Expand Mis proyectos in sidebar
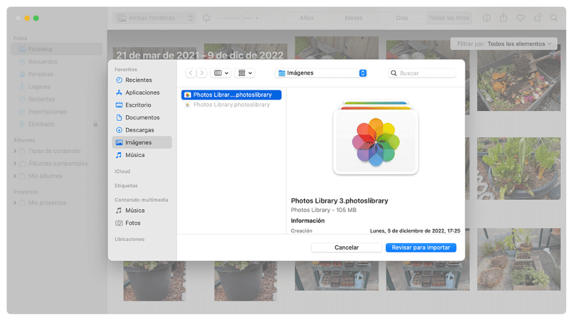This screenshot has height=319, width=573. click(15, 203)
